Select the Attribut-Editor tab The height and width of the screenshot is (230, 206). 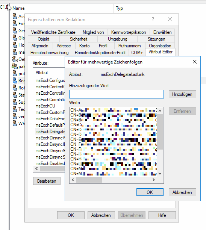tap(161, 52)
